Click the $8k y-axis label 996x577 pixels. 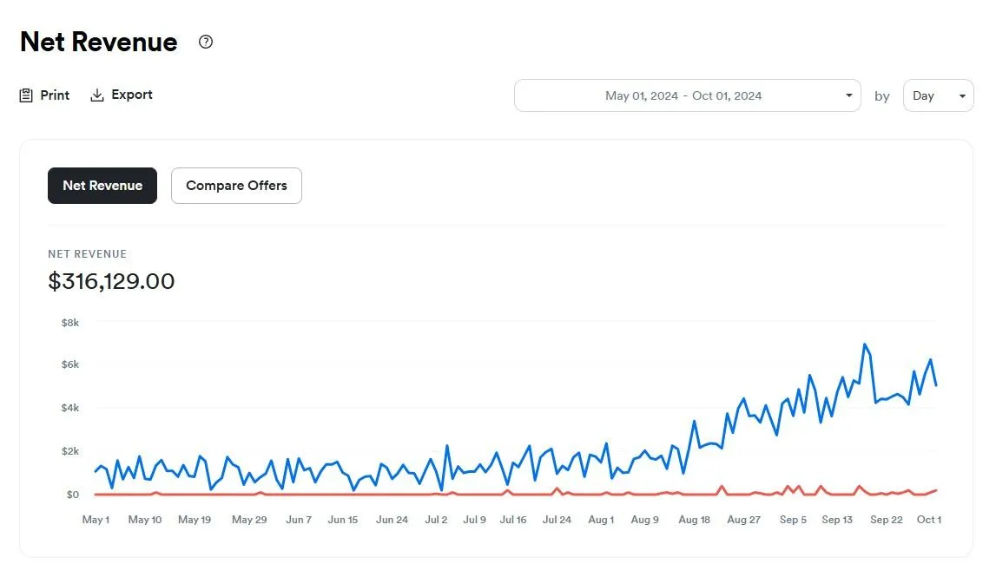[69, 323]
